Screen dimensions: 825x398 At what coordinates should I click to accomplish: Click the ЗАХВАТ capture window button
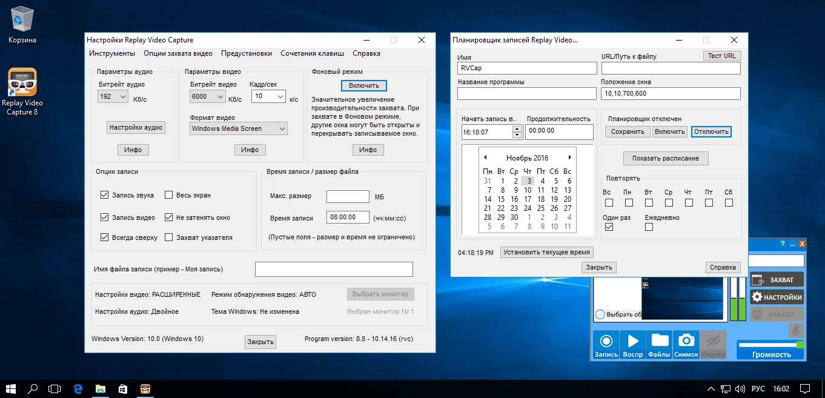pyautogui.click(x=777, y=279)
